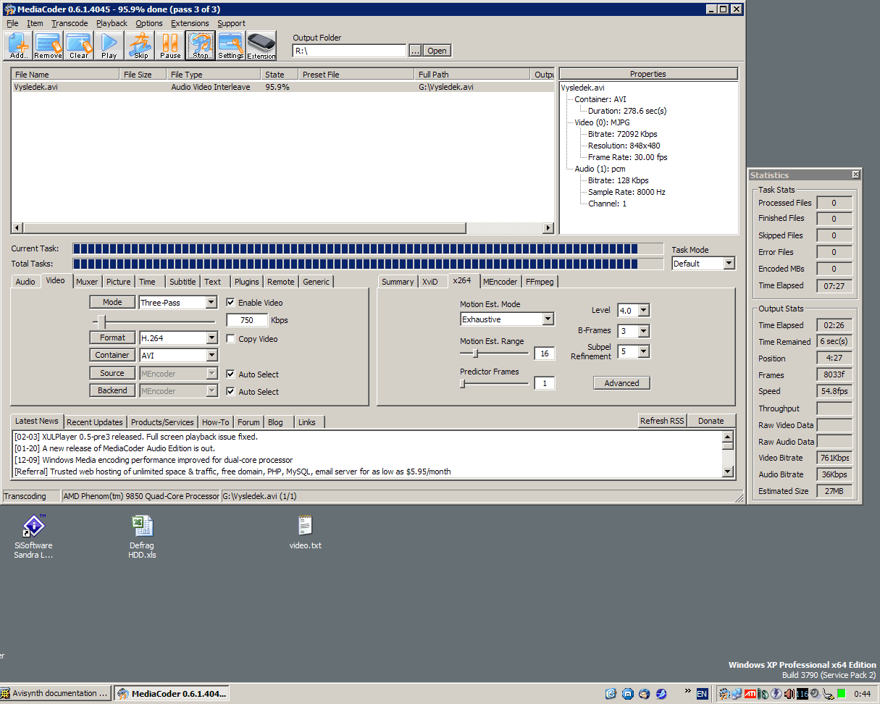Stop transcoding using the Stop icon
This screenshot has height=704, width=880.
201,46
